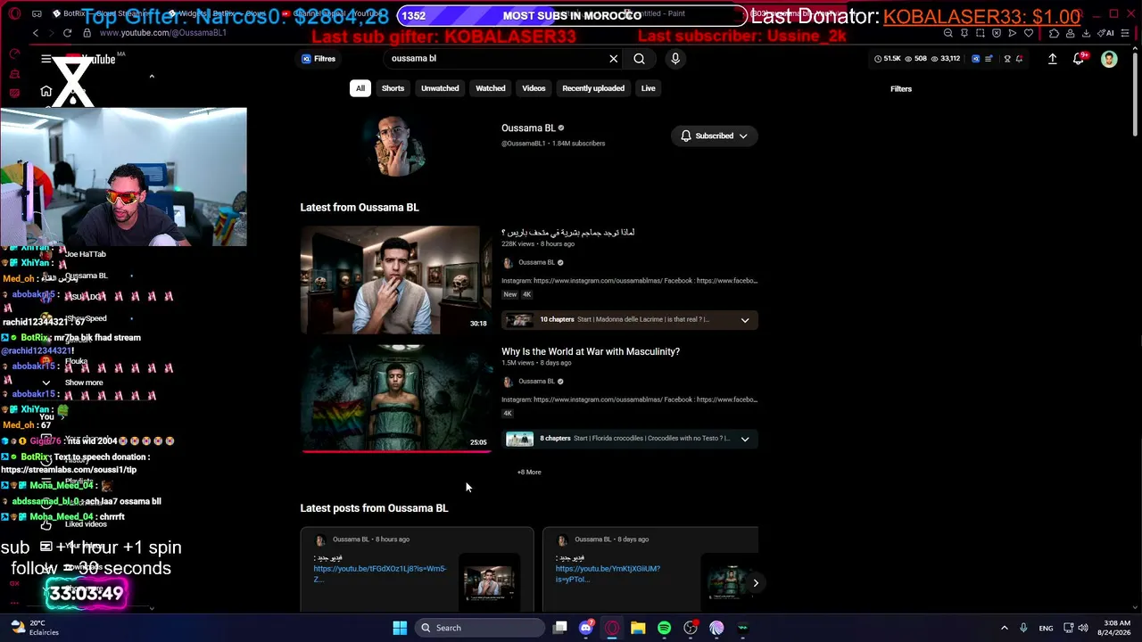Click the heart bookmark icon in address bar
The width and height of the screenshot is (1142, 642).
pyautogui.click(x=1028, y=33)
